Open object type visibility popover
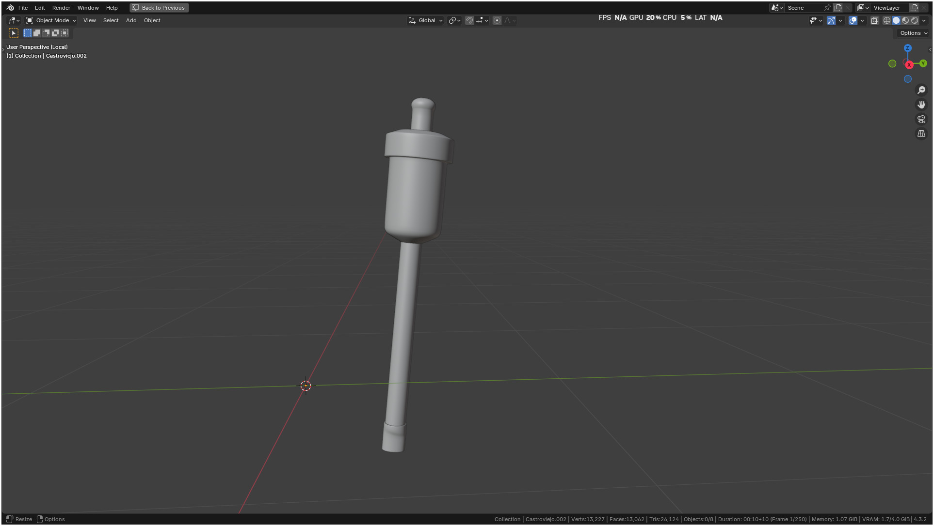934x526 pixels. tap(816, 20)
